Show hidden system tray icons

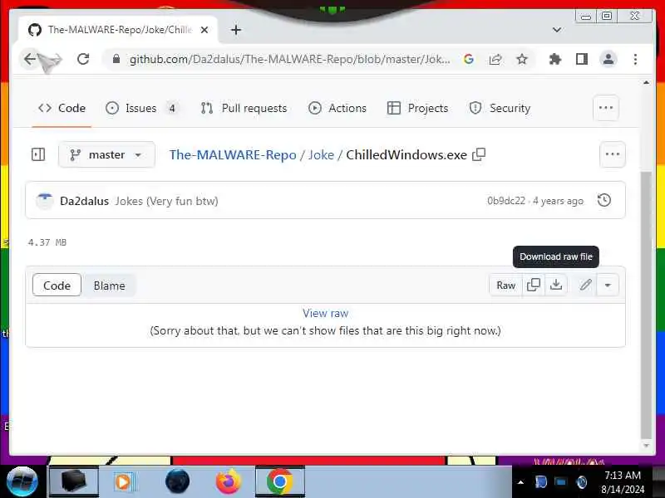[521, 482]
